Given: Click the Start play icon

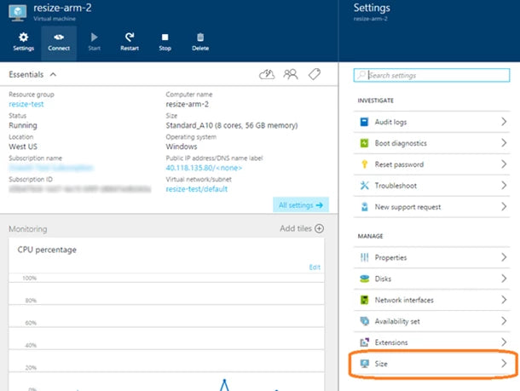Looking at the screenshot, I should tap(94, 37).
